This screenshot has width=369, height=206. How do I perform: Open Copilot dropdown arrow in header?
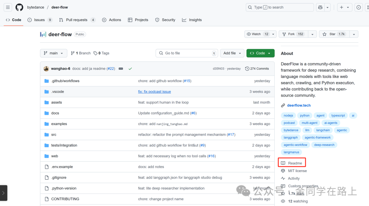(327, 7)
